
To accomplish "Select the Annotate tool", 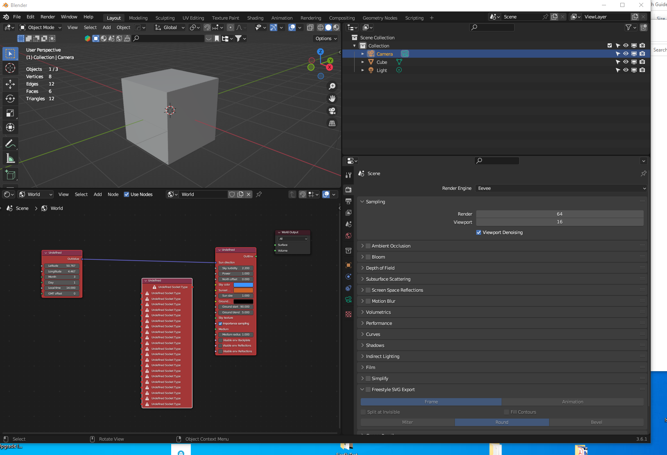I will click(10, 144).
